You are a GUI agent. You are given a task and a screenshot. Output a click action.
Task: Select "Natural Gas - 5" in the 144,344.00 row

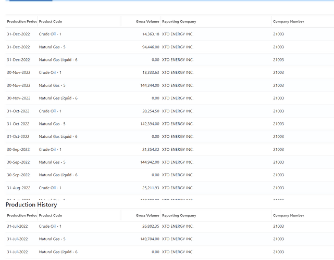(52, 85)
